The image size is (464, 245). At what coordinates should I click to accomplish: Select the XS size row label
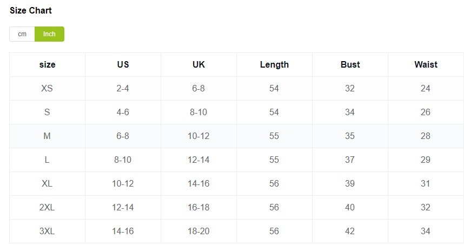(47, 89)
